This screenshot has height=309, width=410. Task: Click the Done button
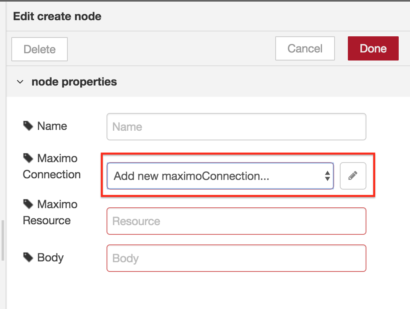[x=373, y=48]
